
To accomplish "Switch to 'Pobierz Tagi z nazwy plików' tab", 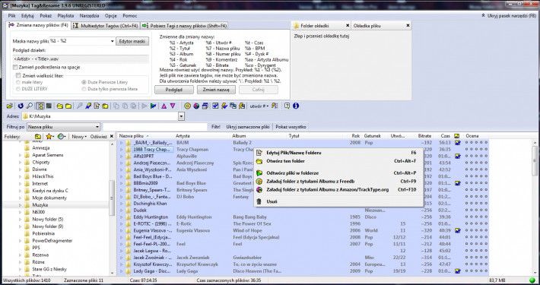I will [x=184, y=26].
